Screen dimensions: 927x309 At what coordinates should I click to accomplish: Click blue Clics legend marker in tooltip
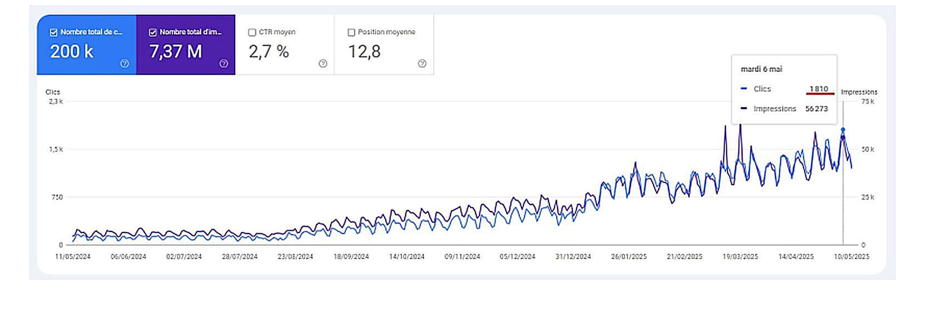(x=744, y=89)
